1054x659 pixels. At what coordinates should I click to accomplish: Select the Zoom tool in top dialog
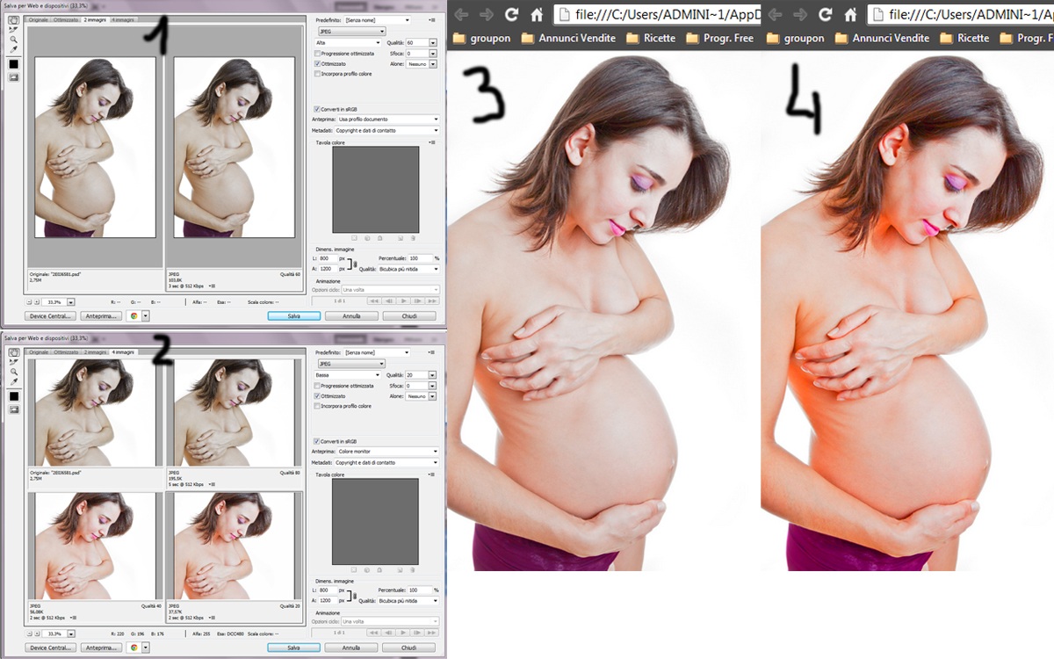coord(14,40)
